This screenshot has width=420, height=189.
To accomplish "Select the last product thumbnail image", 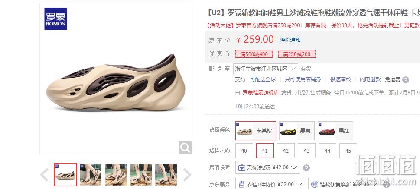I will (x=166, y=175).
